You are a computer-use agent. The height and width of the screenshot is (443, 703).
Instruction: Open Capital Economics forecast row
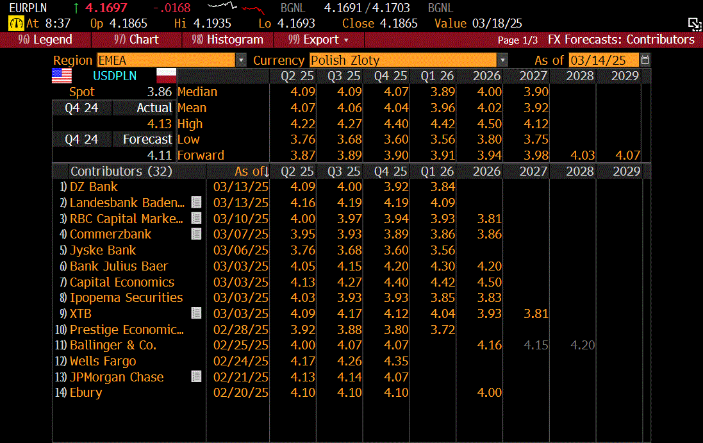point(122,282)
